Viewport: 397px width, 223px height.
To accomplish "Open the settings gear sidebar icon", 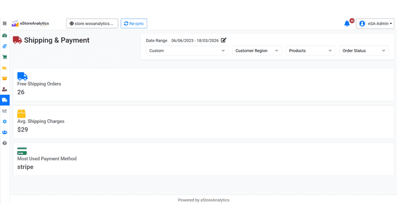I will point(5,122).
